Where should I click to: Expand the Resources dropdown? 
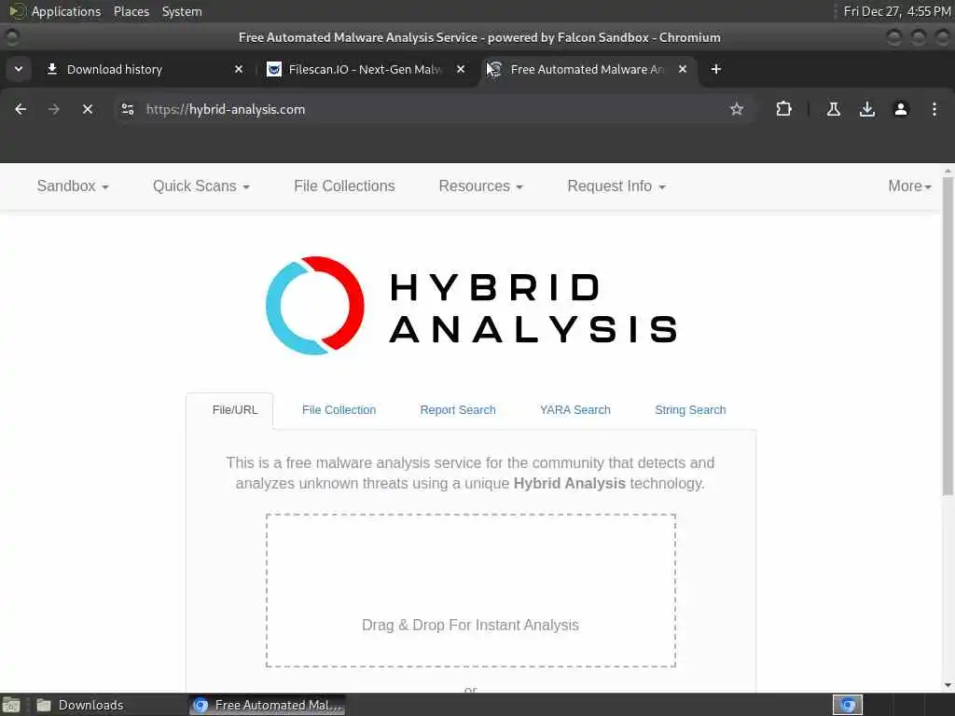click(x=480, y=186)
